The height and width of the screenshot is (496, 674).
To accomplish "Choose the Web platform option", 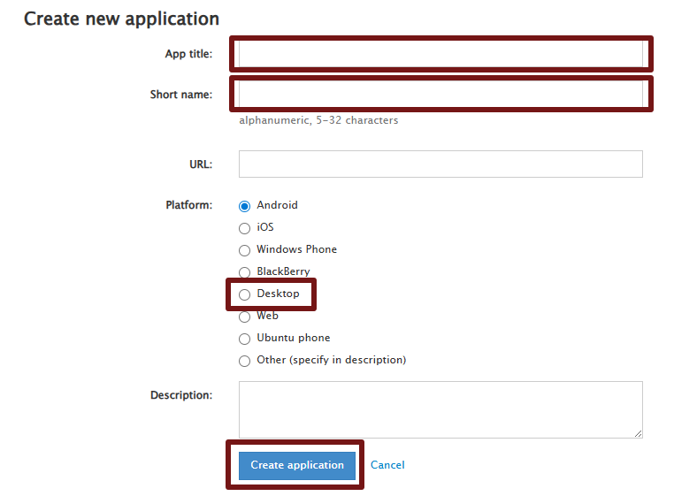I will [x=245, y=317].
